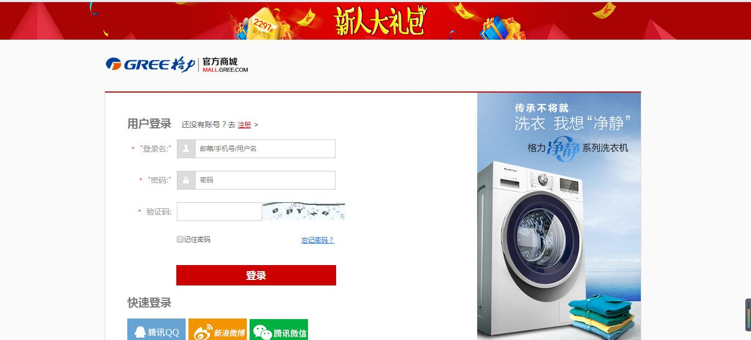Toggle the 记住密码 checkbox
The width and height of the screenshot is (751, 340).
click(180, 239)
